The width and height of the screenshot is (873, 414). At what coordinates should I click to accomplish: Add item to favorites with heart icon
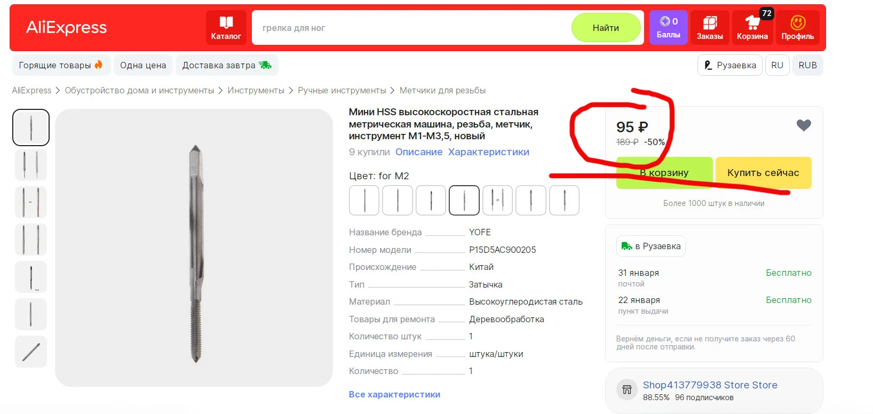click(804, 125)
